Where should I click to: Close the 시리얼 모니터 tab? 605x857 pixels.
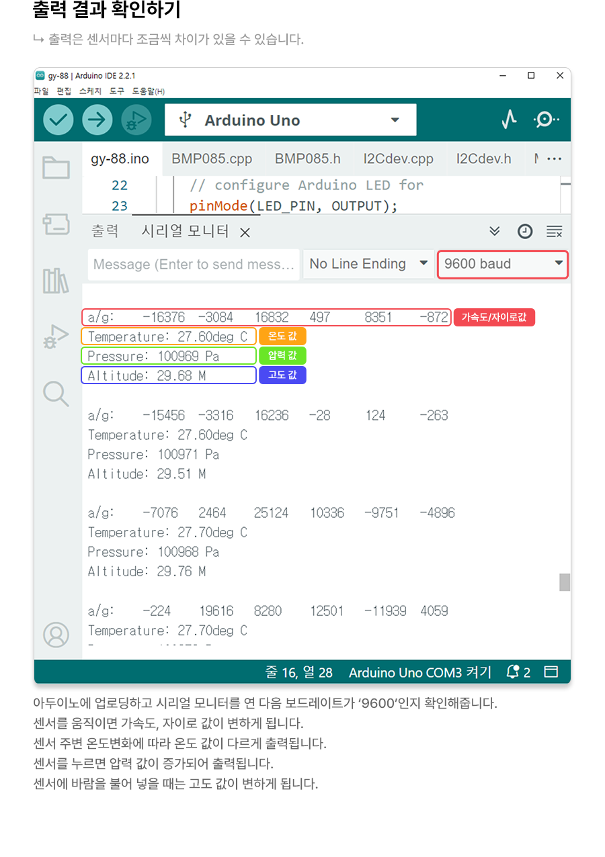point(245,232)
